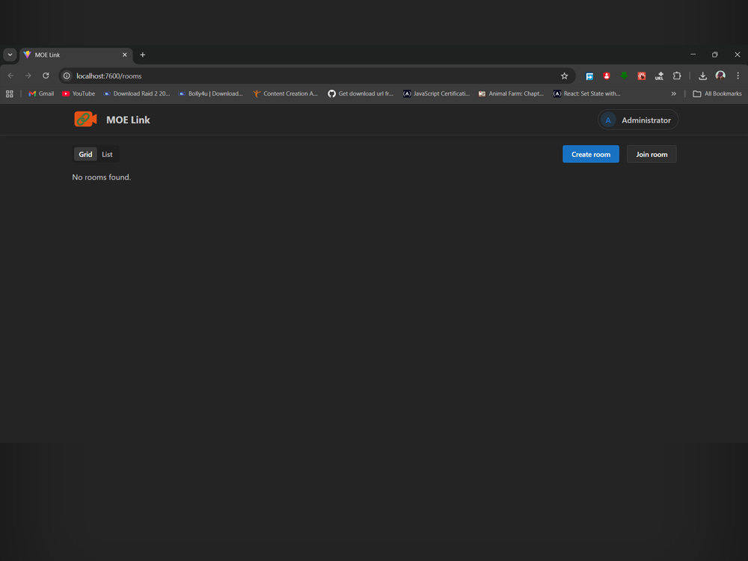Click the 'No rooms found.' text
Viewport: 748px width, 561px height.
tap(101, 177)
